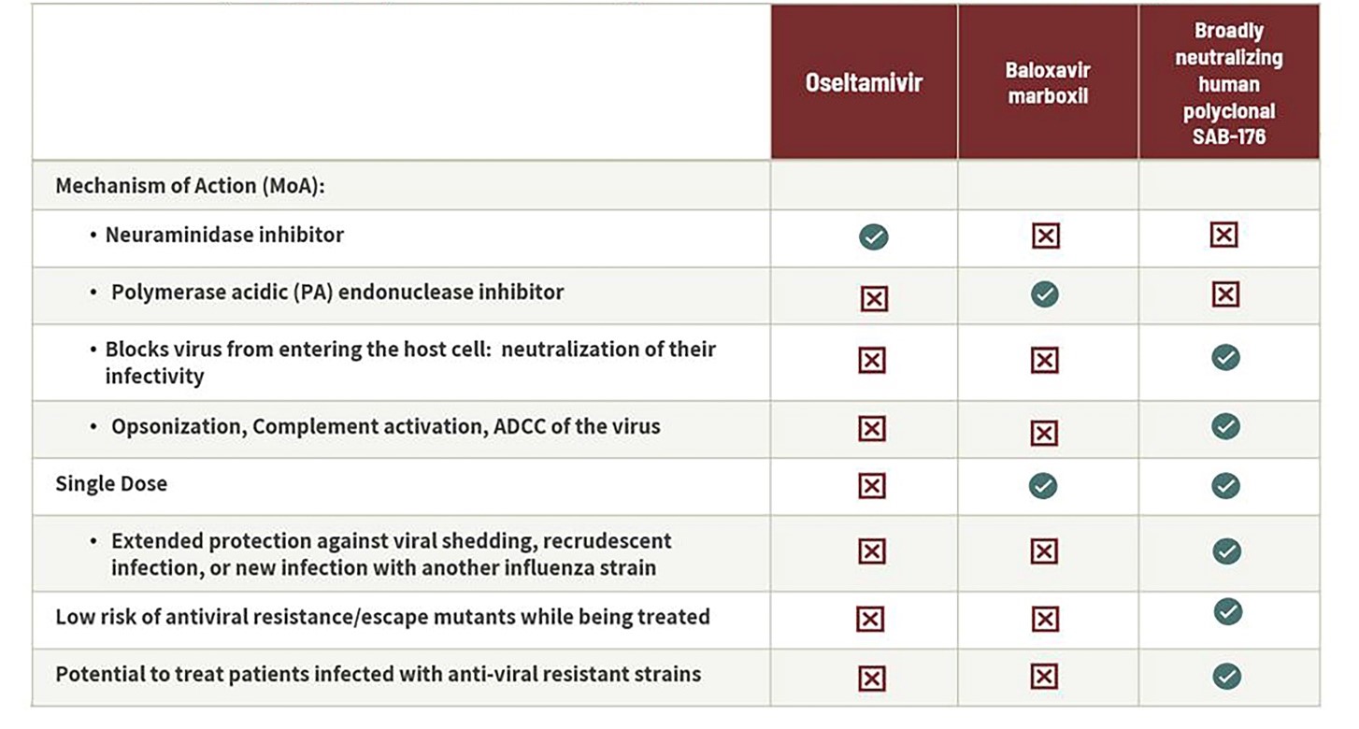
Task: Click SAB-176's checkmark for Low risk of resistance
Action: coord(1227,612)
